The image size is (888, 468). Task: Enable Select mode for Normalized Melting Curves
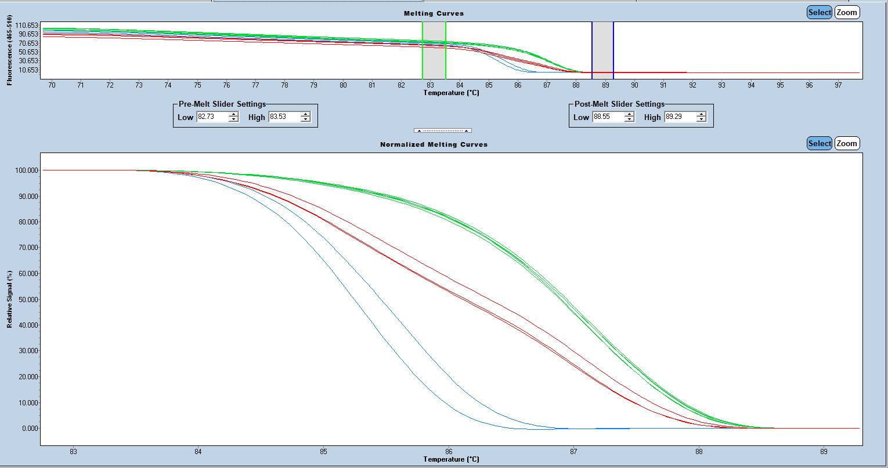coord(820,143)
